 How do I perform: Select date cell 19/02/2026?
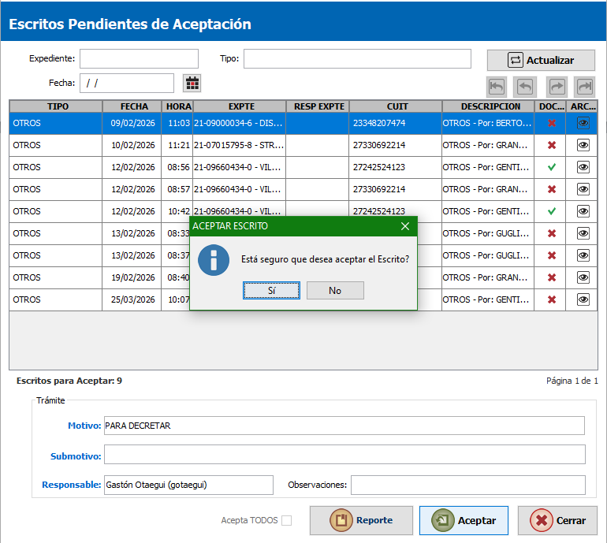tap(132, 277)
